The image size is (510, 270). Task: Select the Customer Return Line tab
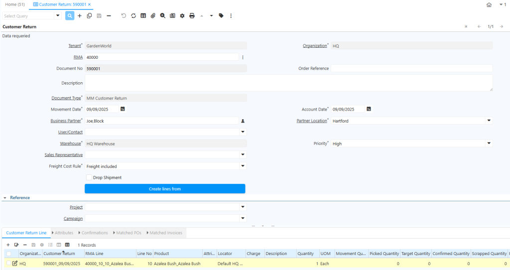26,233
